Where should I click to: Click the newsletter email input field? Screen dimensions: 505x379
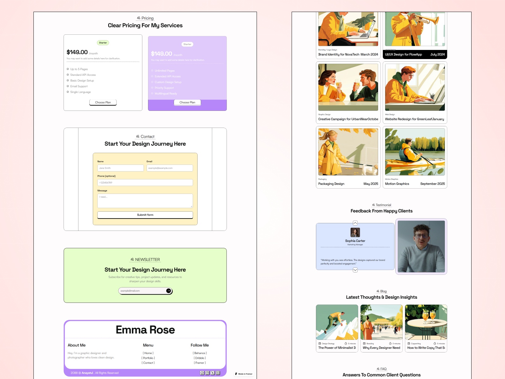[x=139, y=291]
